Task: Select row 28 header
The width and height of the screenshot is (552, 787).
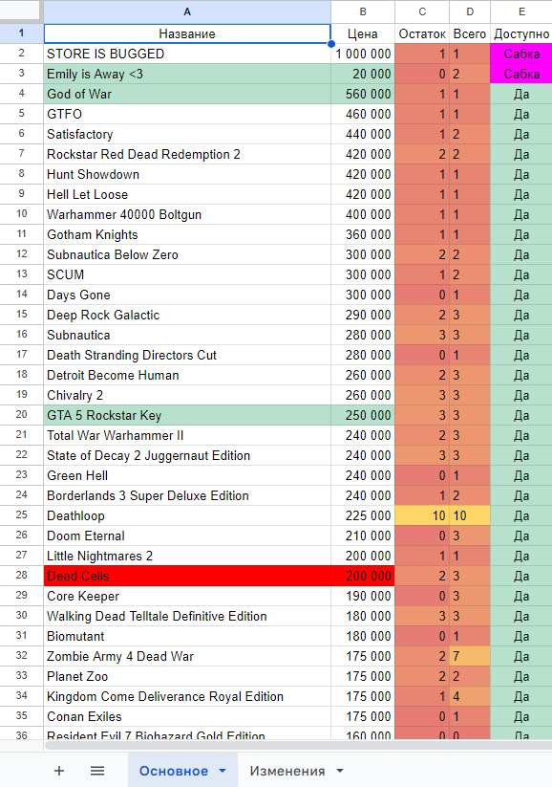Action: click(22, 576)
